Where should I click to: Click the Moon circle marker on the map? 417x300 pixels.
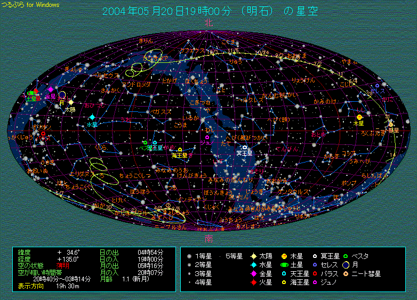62,95
